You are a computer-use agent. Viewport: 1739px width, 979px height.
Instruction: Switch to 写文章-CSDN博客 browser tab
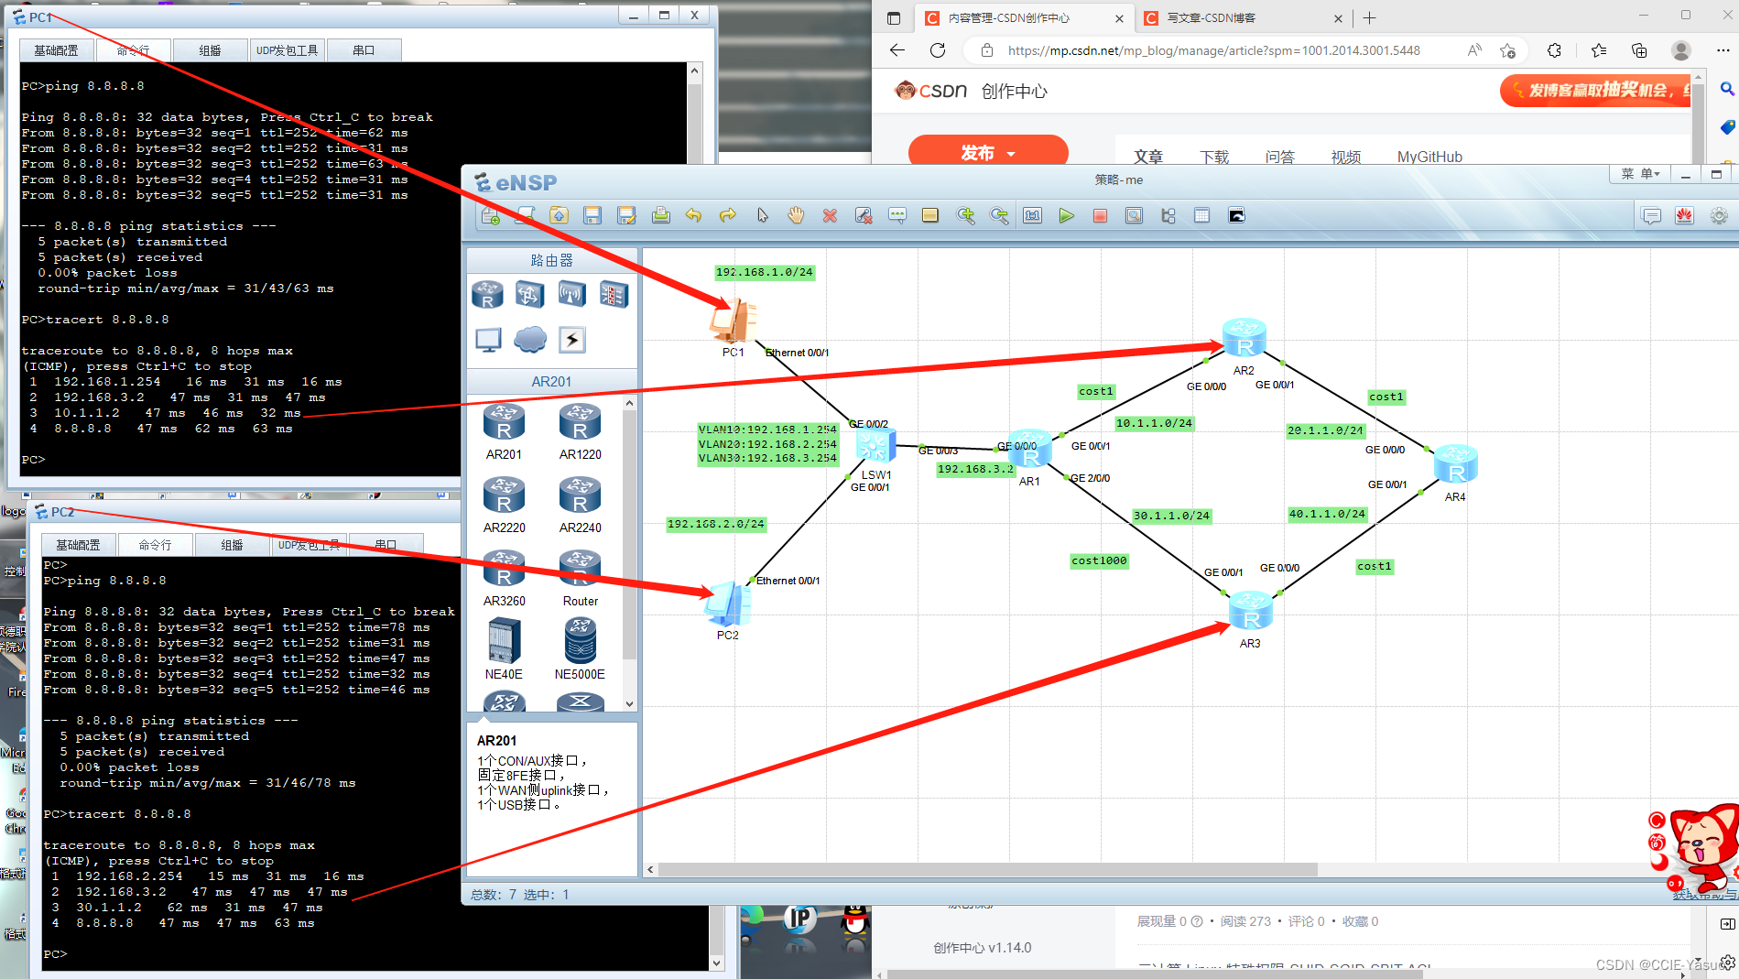pyautogui.click(x=1243, y=18)
